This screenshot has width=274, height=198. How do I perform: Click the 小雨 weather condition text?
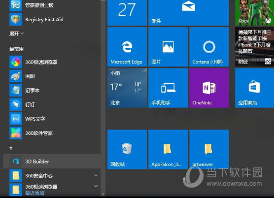coord(115,73)
